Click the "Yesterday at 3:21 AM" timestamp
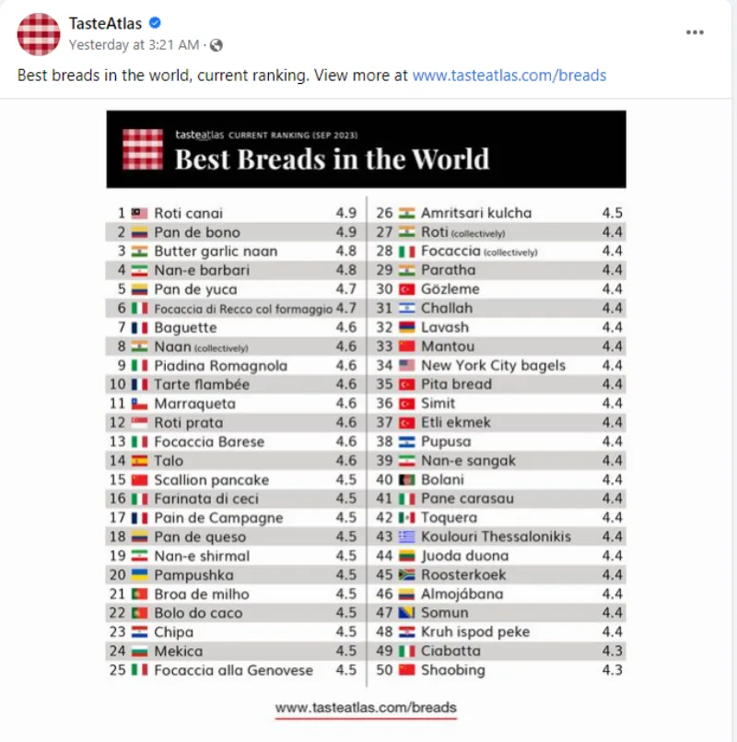 [x=134, y=44]
